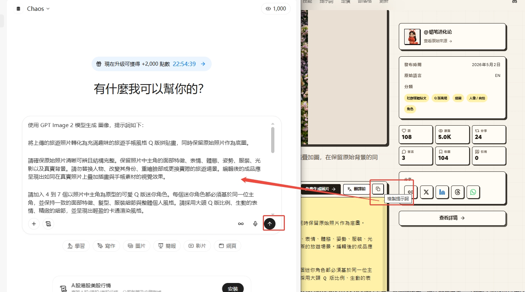Select the 圖片 mode chip
The height and width of the screenshot is (292, 525).
(x=137, y=246)
